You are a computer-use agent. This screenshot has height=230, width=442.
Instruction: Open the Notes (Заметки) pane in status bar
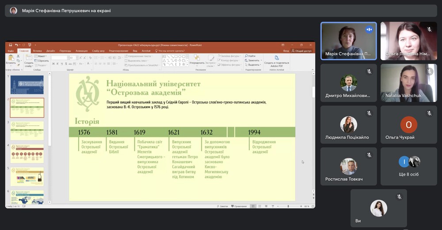[x=222, y=206]
